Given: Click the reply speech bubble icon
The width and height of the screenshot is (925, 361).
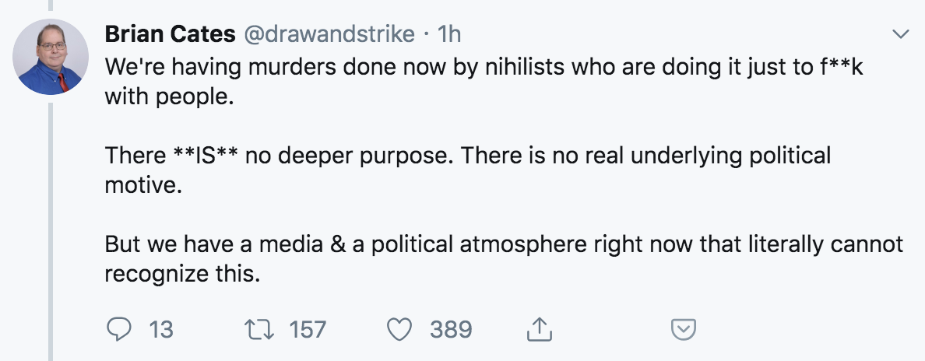Looking at the screenshot, I should (118, 330).
